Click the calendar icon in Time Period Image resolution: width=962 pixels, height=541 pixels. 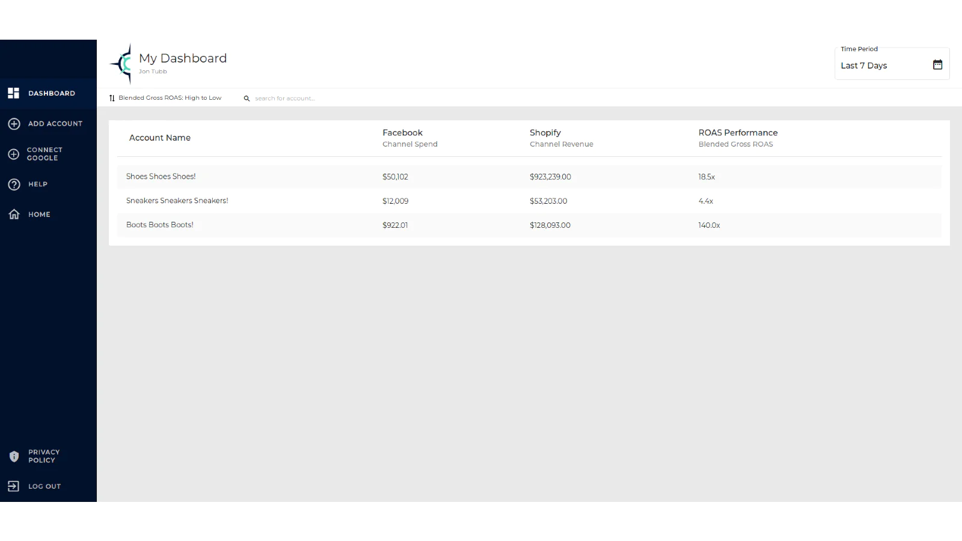(937, 65)
